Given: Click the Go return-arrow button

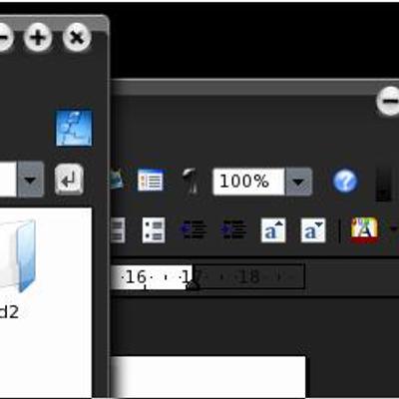Looking at the screenshot, I should (x=69, y=180).
